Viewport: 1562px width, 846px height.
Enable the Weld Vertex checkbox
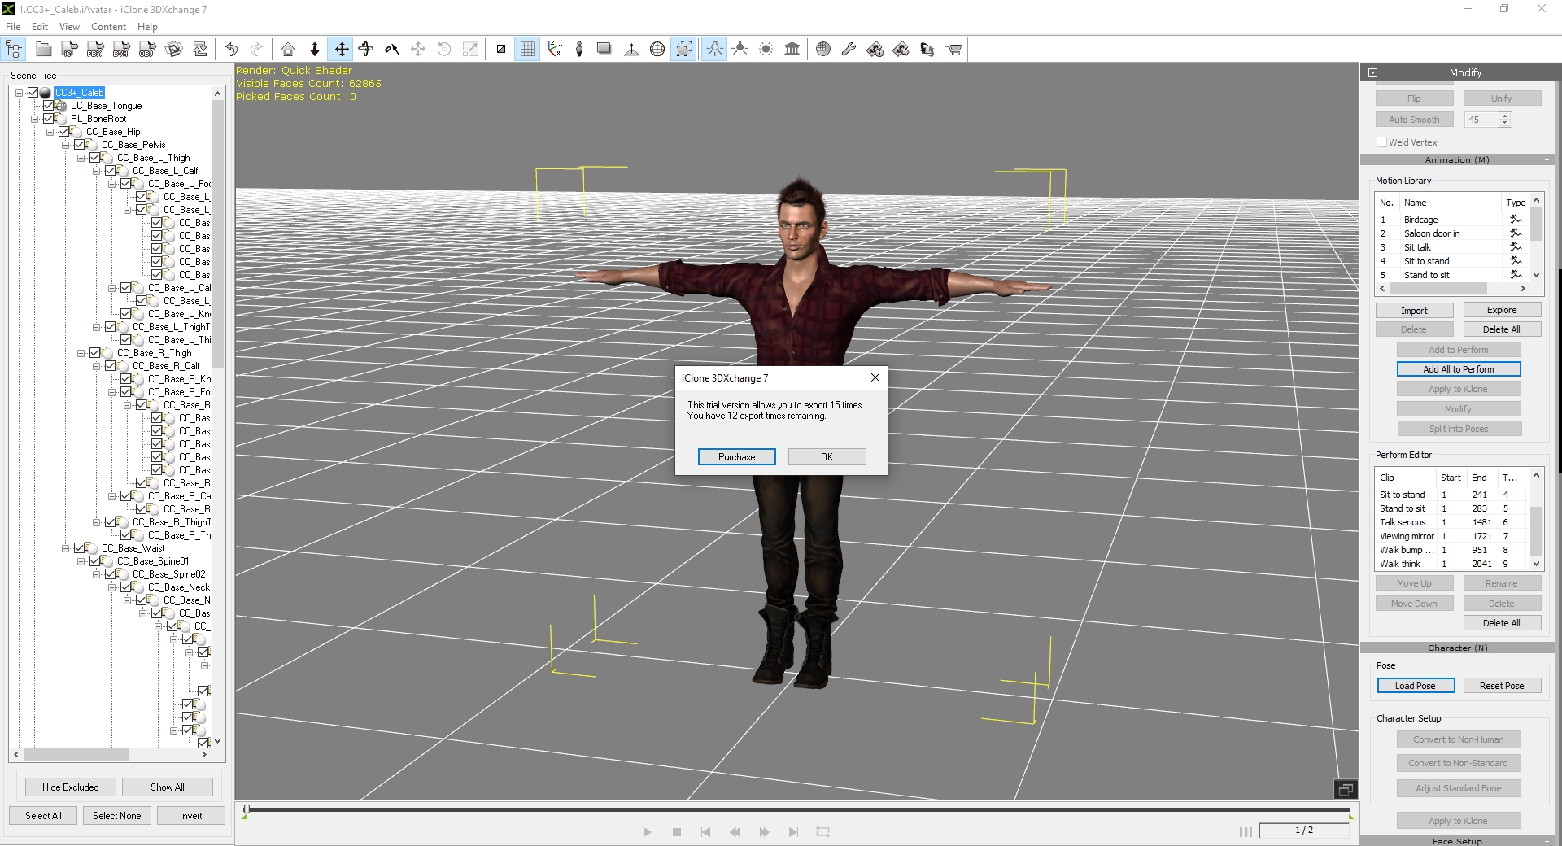tap(1381, 142)
